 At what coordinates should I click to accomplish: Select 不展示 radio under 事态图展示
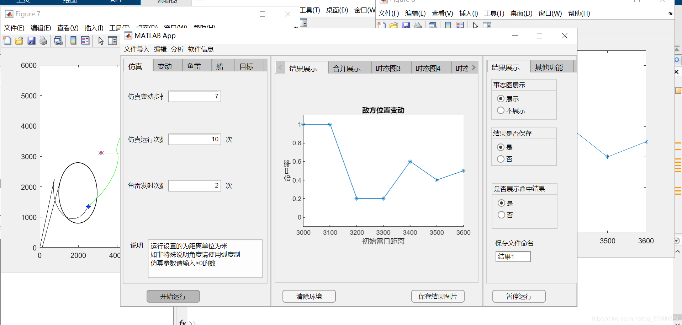click(x=501, y=110)
